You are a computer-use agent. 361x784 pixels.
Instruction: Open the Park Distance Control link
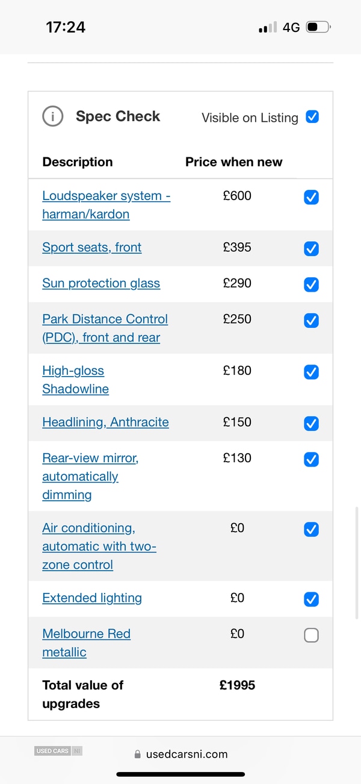[105, 328]
